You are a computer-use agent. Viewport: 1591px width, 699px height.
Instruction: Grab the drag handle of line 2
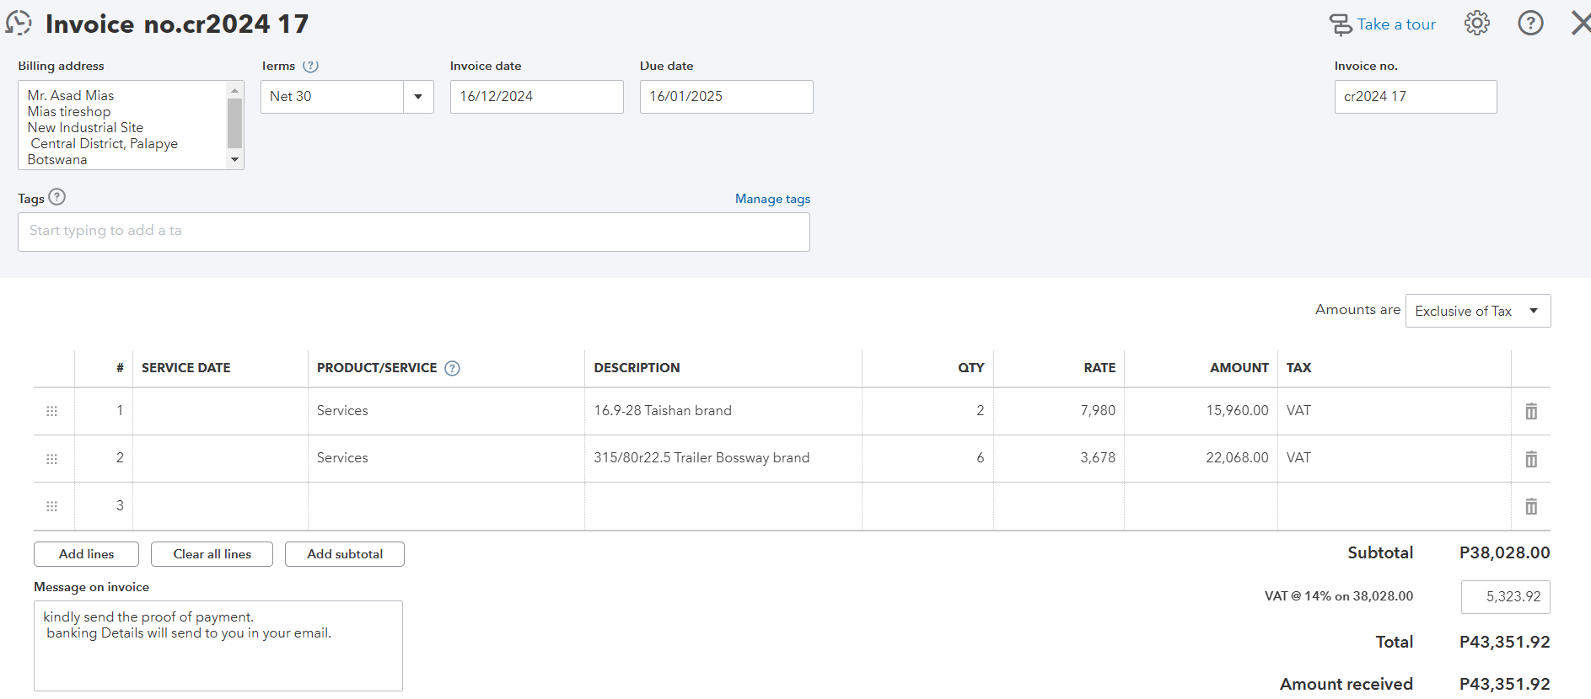point(51,459)
